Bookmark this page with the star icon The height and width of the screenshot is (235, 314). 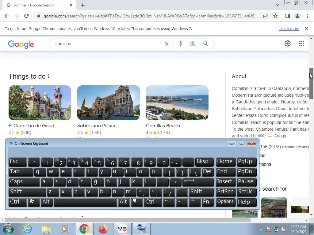pos(275,16)
